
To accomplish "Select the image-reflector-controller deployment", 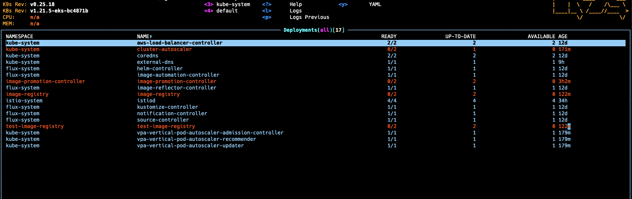I will coord(176,88).
